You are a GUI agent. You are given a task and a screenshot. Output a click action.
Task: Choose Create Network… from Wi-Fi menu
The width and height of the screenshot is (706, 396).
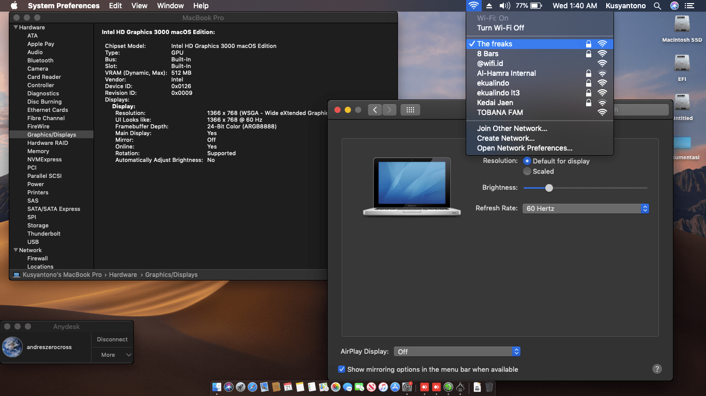(540, 138)
